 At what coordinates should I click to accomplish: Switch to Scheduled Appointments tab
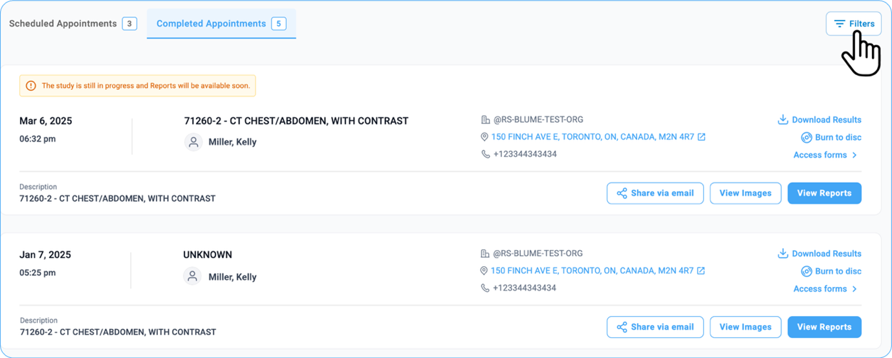pos(72,24)
